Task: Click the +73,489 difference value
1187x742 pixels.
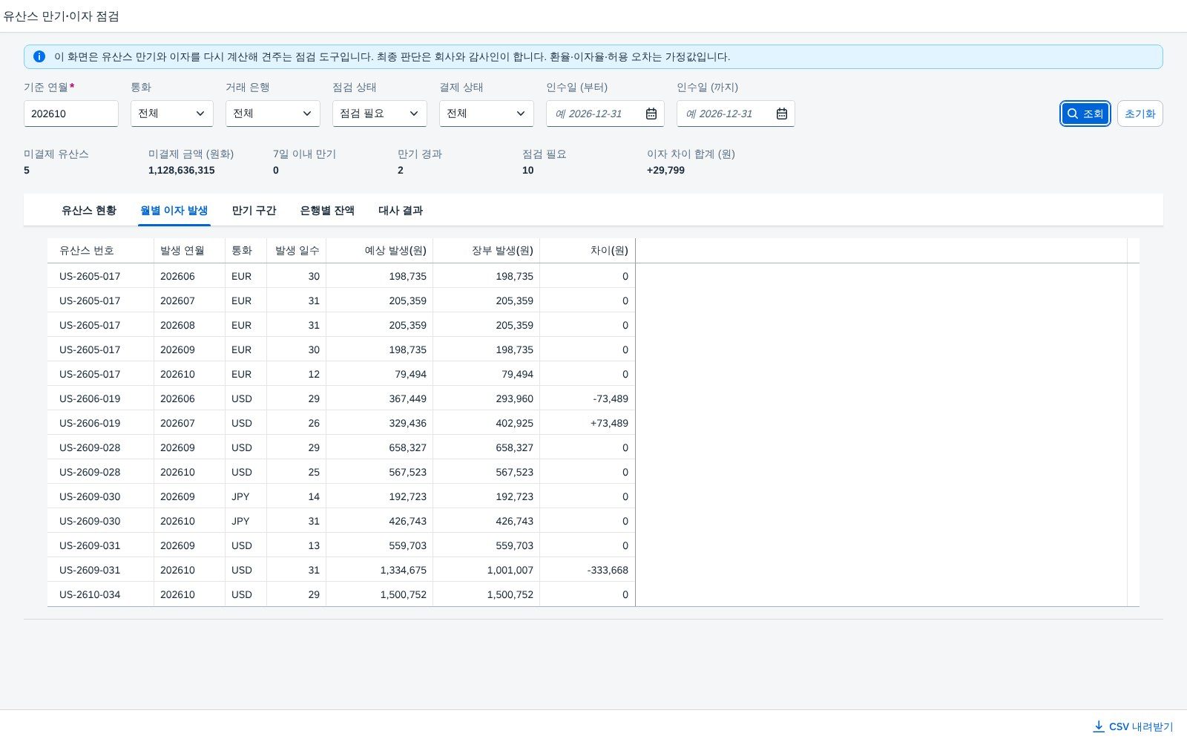Action: click(x=609, y=423)
